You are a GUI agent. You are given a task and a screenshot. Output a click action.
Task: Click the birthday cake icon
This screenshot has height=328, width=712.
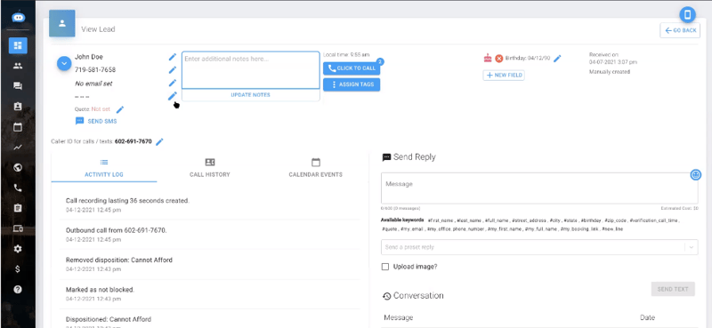point(488,58)
